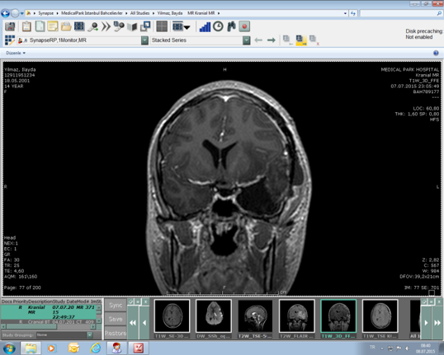The width and height of the screenshot is (444, 355).
Task: Click the clock history icon
Action: pos(218,26)
